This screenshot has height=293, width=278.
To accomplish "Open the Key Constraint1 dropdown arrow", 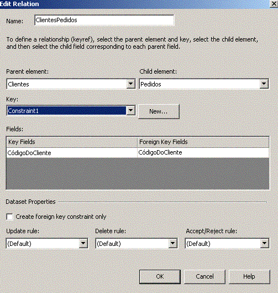I will click(130, 111).
